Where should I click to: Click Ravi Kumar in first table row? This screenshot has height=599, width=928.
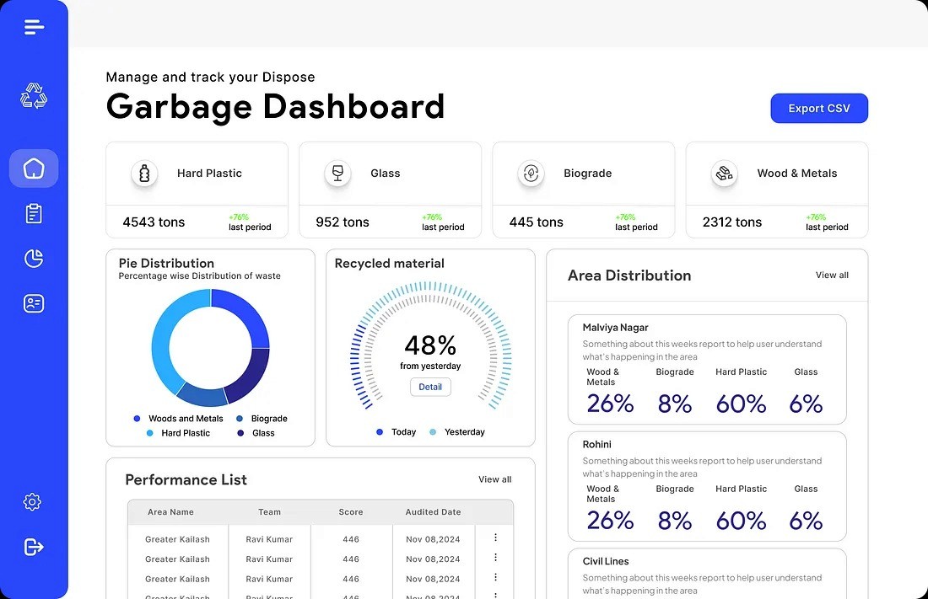269,539
